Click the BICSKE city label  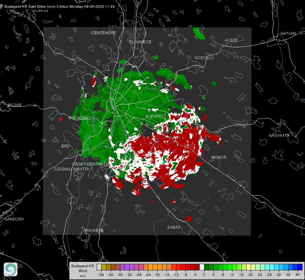click(15, 105)
